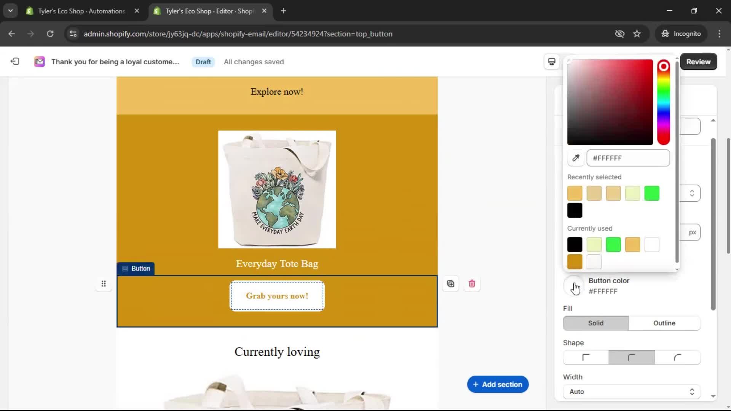Click the email envelope icon beside the title
This screenshot has height=411, width=731.
(39, 61)
